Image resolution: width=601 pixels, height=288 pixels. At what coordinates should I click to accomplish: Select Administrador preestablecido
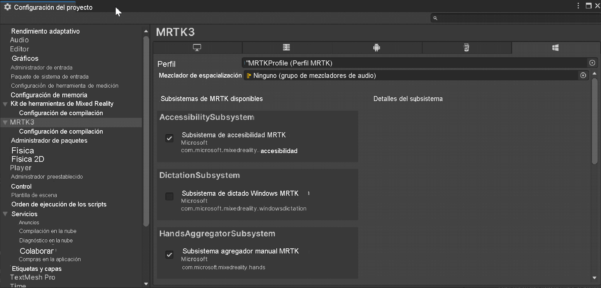pos(47,177)
